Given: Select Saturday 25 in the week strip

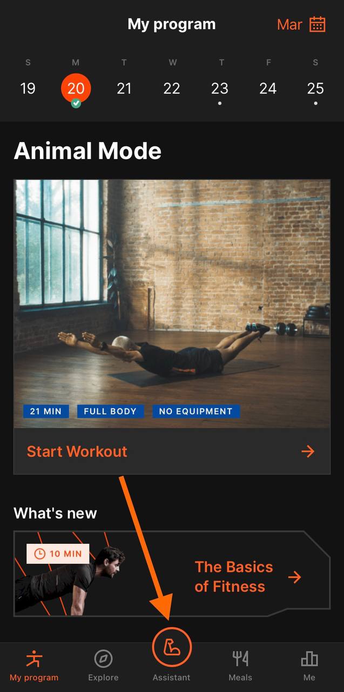Looking at the screenshot, I should pyautogui.click(x=315, y=88).
